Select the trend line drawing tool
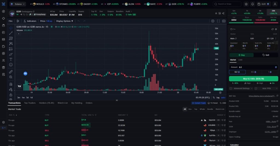This screenshot has width=280, height=146. [x=11, y=33]
